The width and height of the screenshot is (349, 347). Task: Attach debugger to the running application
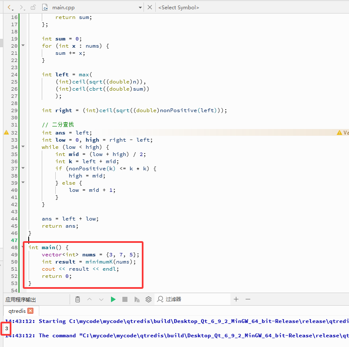(137, 299)
